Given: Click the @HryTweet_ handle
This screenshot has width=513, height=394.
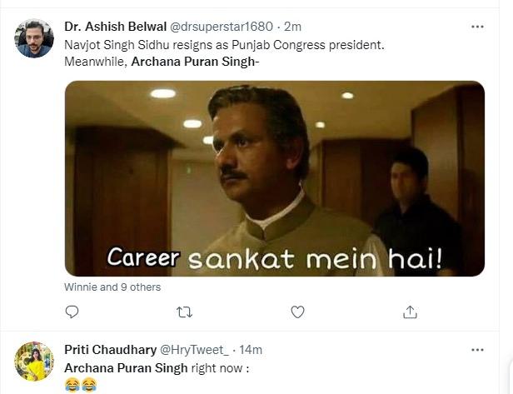Looking at the screenshot, I should tap(193, 350).
